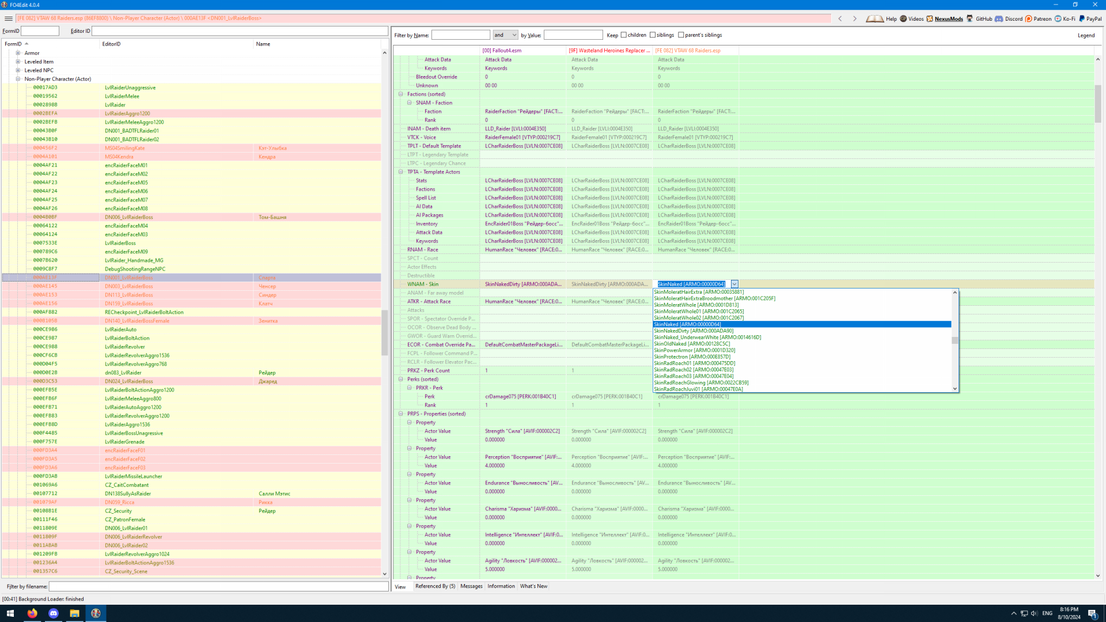Check the parent's siblings checkbox

(x=681, y=35)
